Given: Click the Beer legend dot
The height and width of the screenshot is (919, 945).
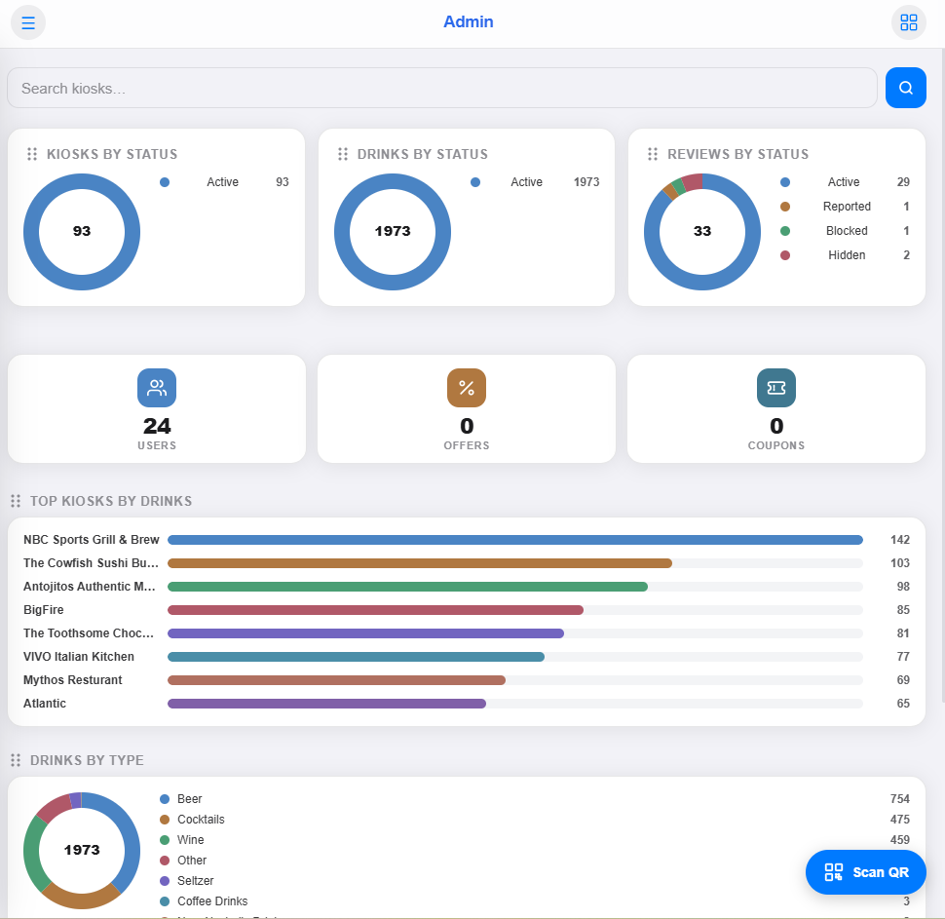Looking at the screenshot, I should pos(165,799).
